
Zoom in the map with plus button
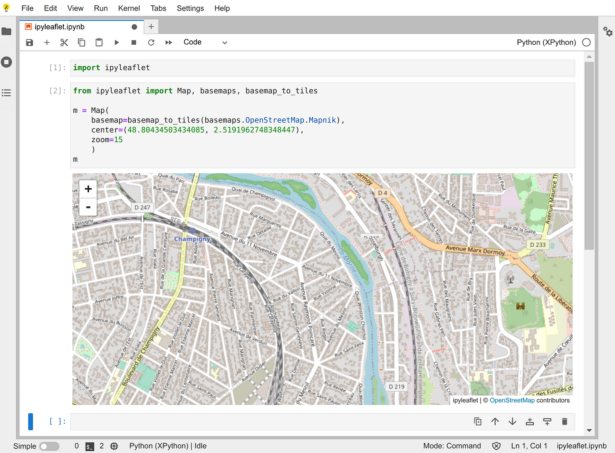pos(88,189)
